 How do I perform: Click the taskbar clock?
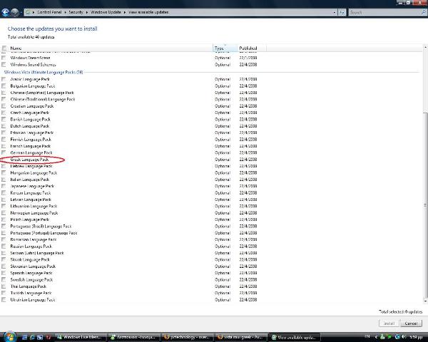click(416, 337)
